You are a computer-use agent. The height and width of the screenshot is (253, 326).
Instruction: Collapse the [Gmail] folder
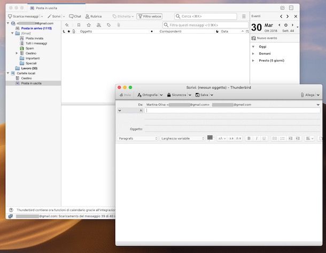[x=12, y=33]
